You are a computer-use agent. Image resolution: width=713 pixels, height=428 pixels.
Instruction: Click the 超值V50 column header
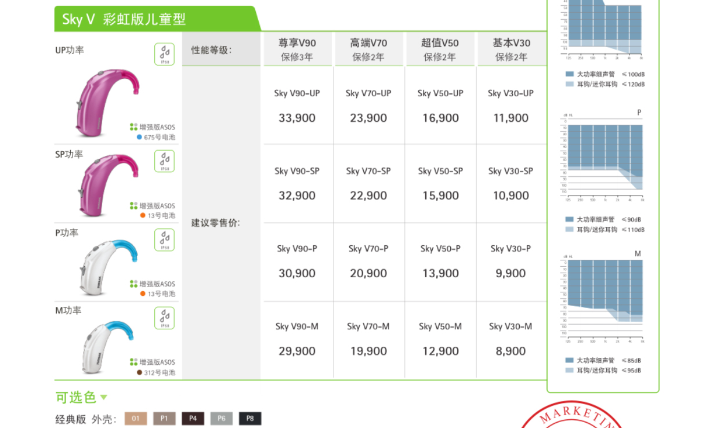coord(440,49)
